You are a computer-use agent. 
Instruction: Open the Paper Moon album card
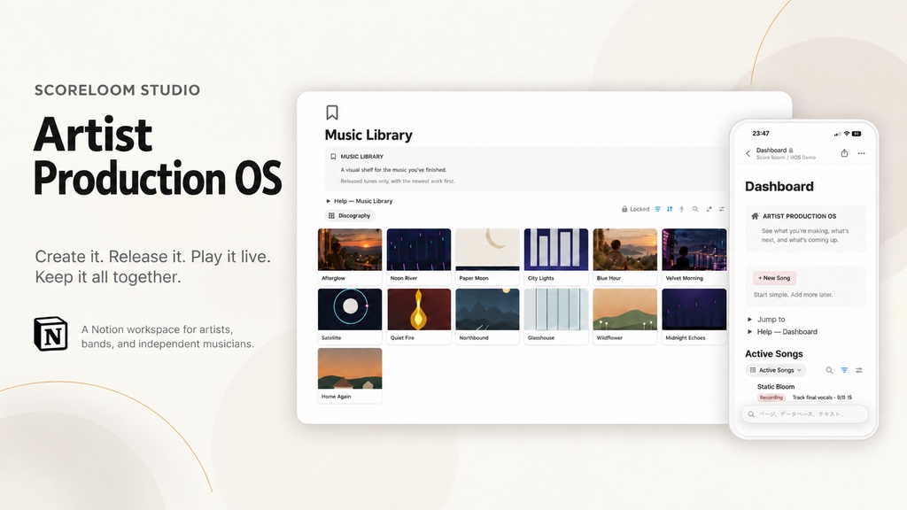[488, 256]
